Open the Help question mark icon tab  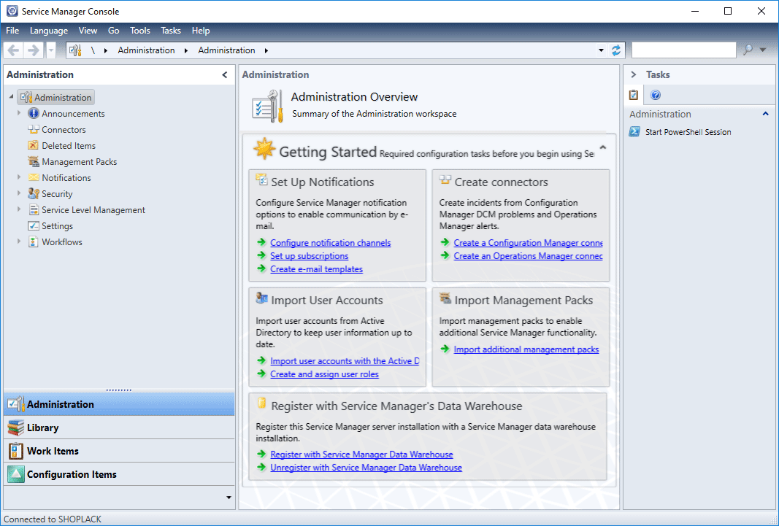click(x=656, y=95)
